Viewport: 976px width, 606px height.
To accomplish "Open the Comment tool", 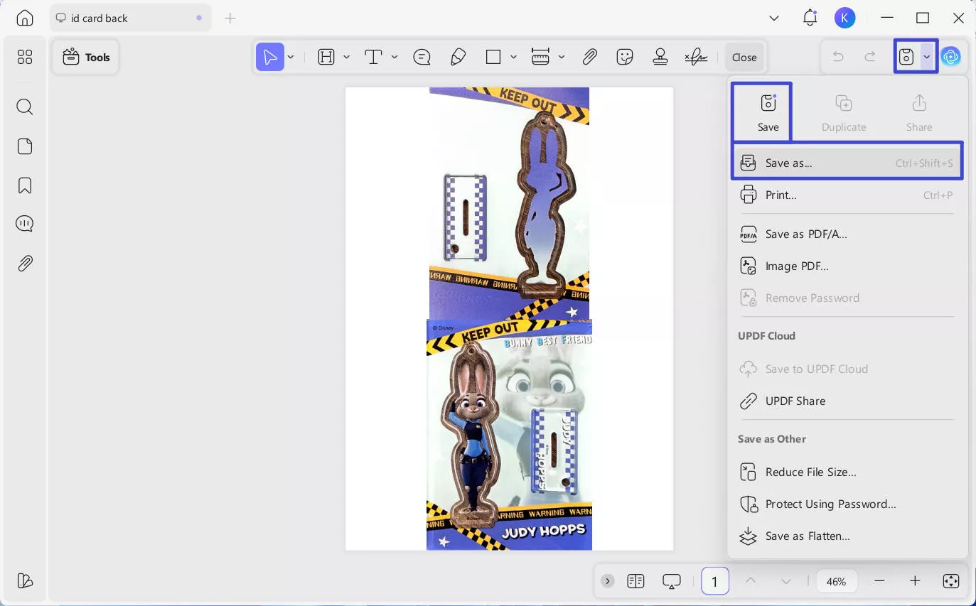I will pyautogui.click(x=422, y=57).
